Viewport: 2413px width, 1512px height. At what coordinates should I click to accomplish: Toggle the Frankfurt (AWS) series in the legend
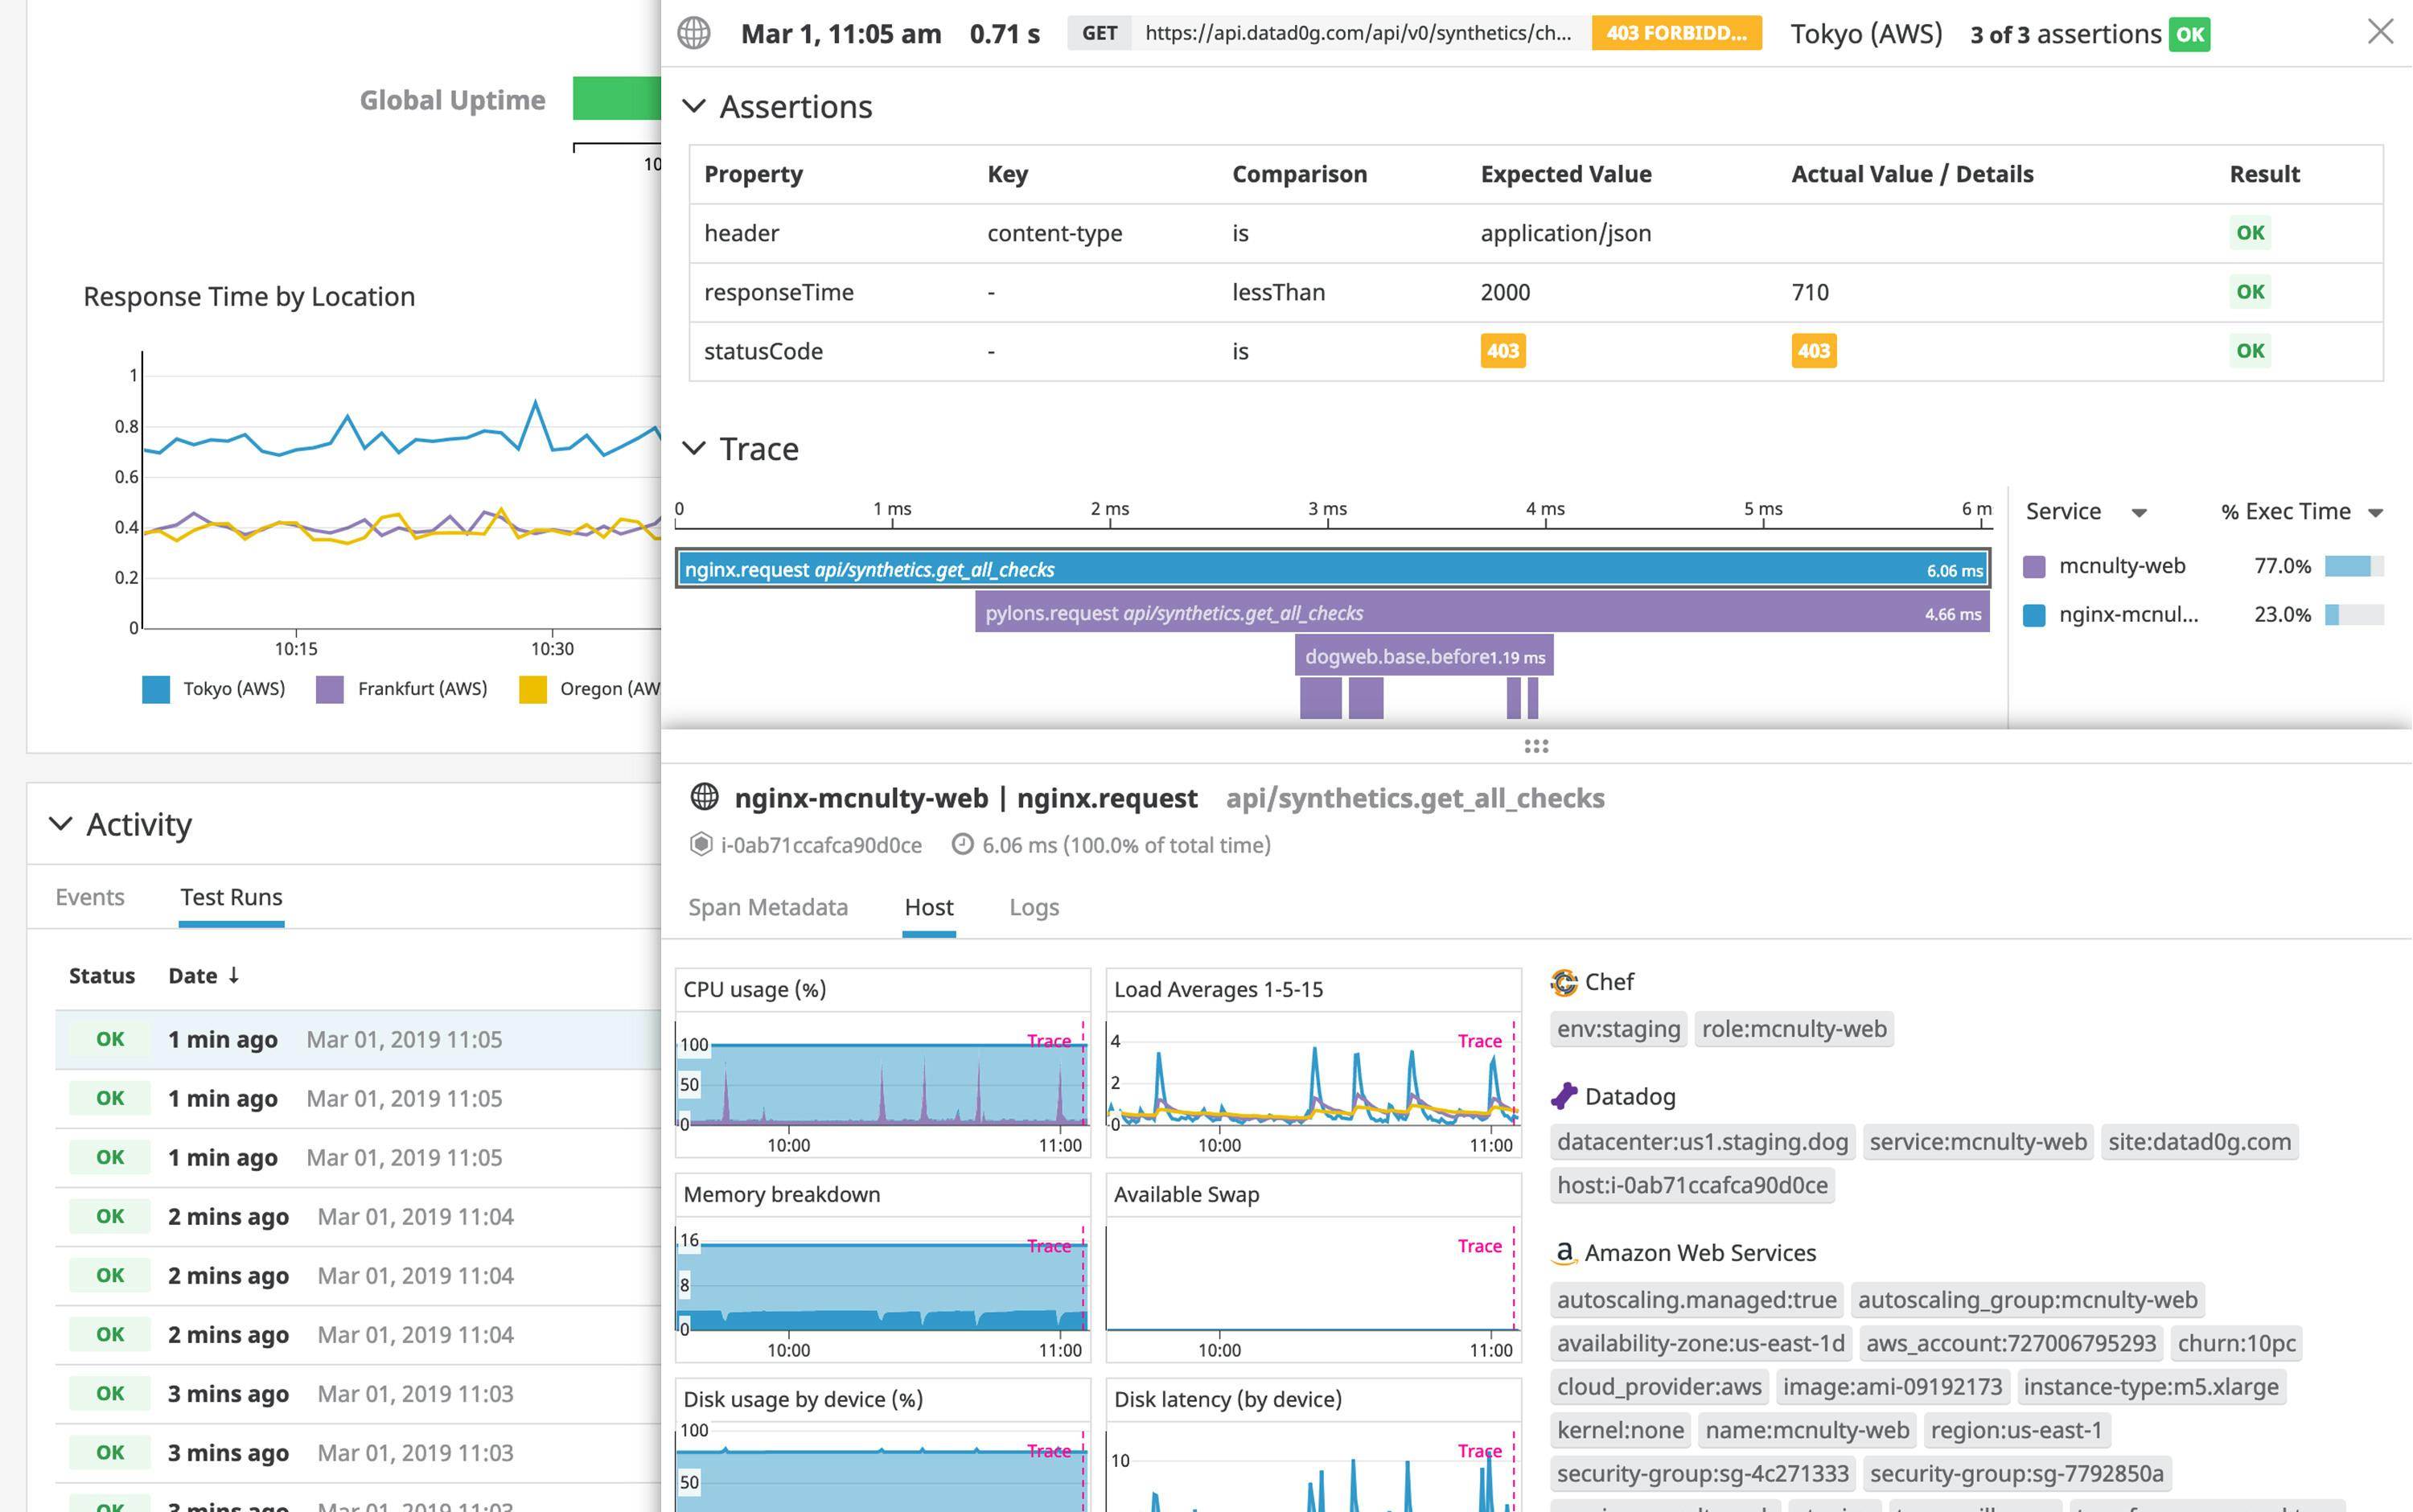pyautogui.click(x=404, y=688)
